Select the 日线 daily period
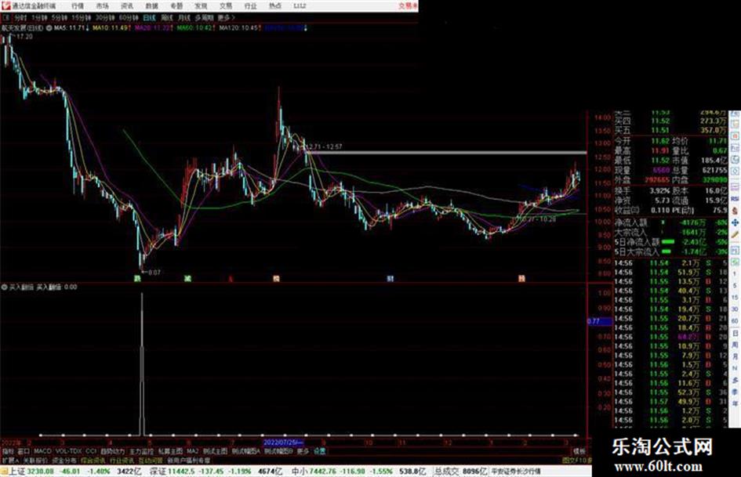Image resolution: width=741 pixels, height=477 pixels. click(x=149, y=17)
